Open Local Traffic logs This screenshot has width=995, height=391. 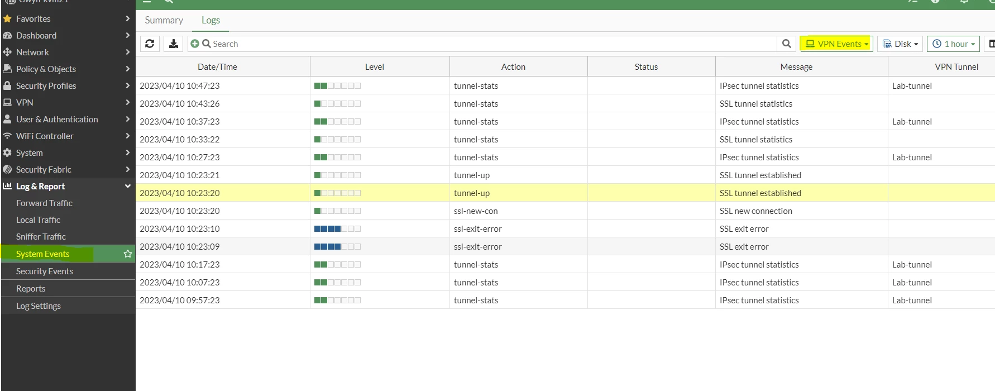pos(39,220)
